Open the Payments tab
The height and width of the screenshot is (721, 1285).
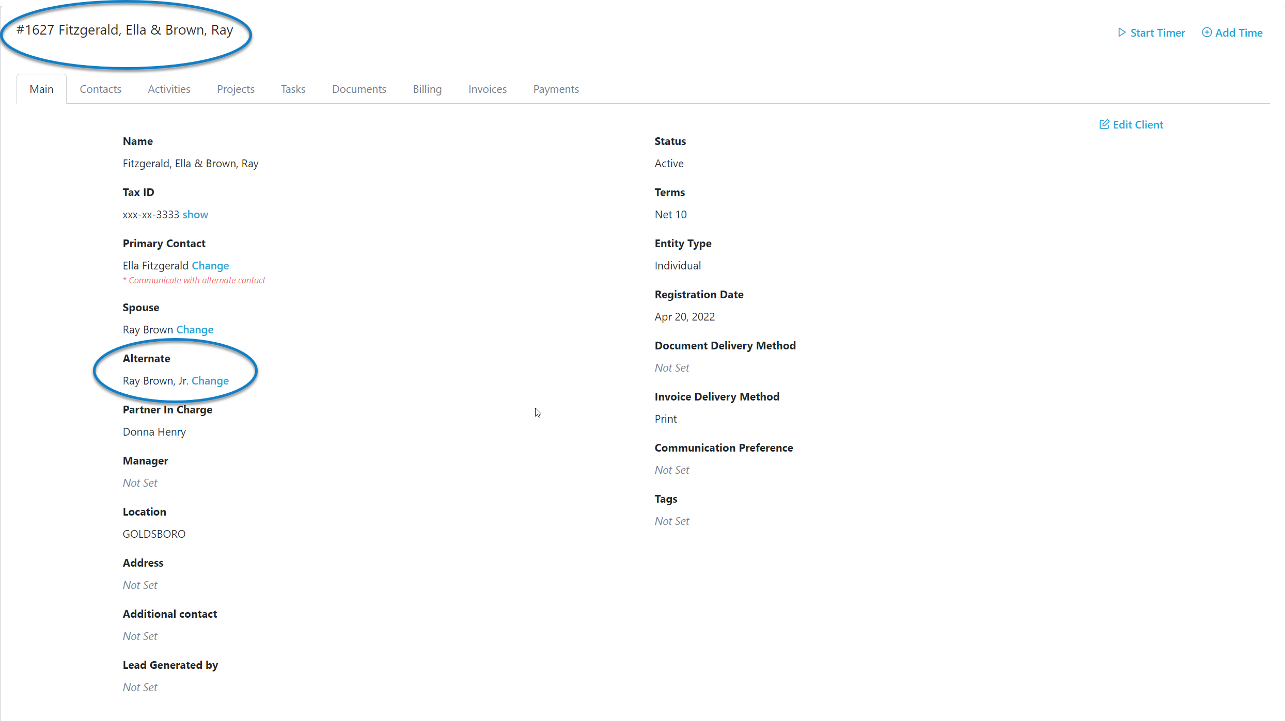pos(556,89)
